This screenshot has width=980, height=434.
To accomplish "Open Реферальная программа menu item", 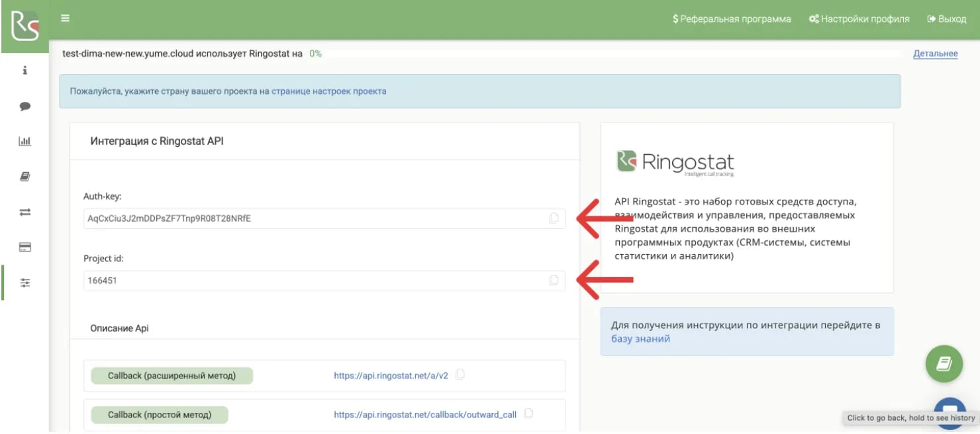I will (x=732, y=19).
